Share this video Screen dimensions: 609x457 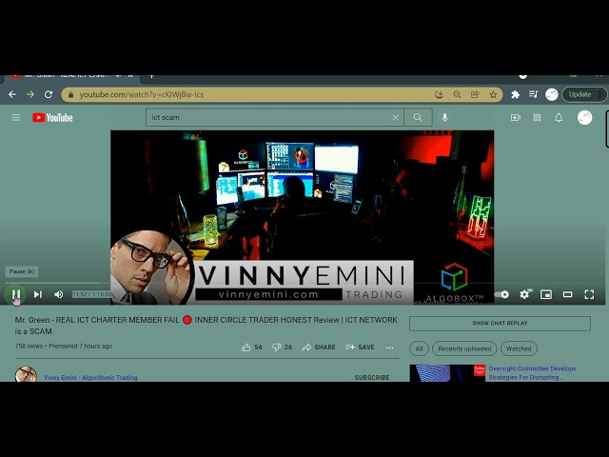[319, 348]
